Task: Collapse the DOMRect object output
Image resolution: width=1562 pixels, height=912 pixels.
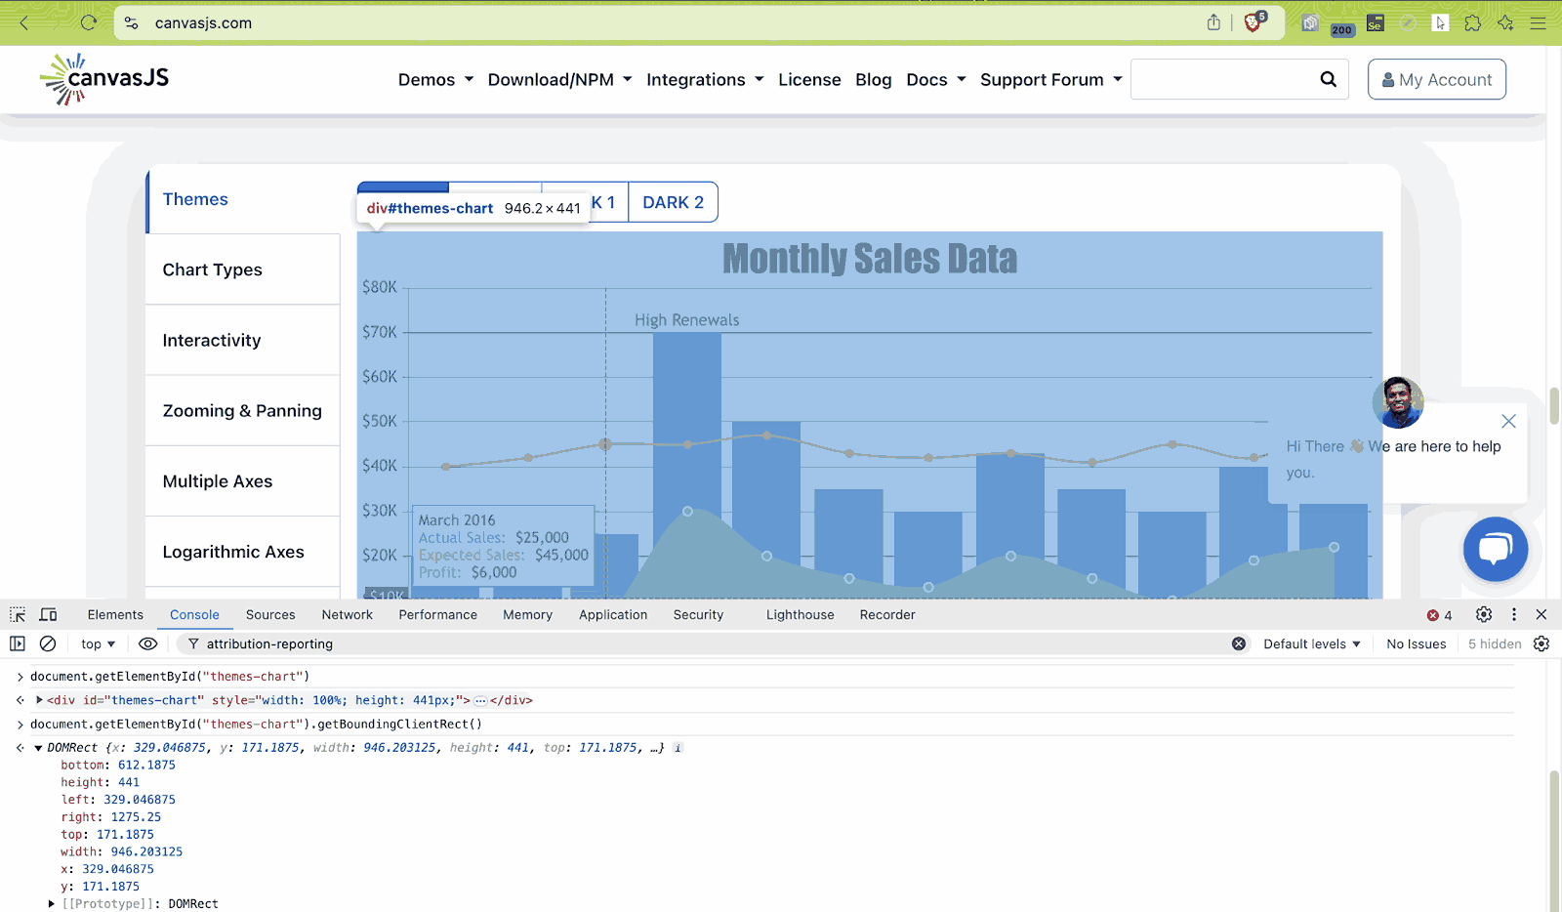Action: click(38, 748)
